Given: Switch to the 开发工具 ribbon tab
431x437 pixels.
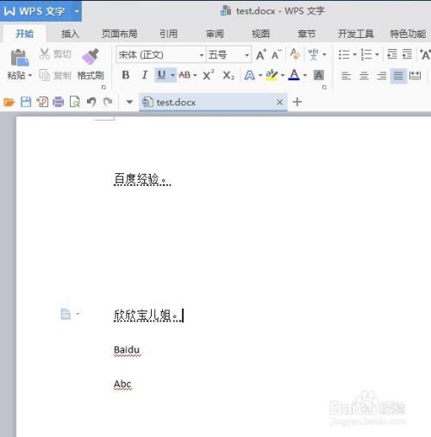Looking at the screenshot, I should pyautogui.click(x=356, y=34).
